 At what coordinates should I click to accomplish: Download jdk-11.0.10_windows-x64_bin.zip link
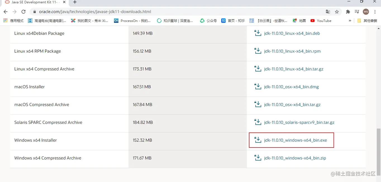295,158
